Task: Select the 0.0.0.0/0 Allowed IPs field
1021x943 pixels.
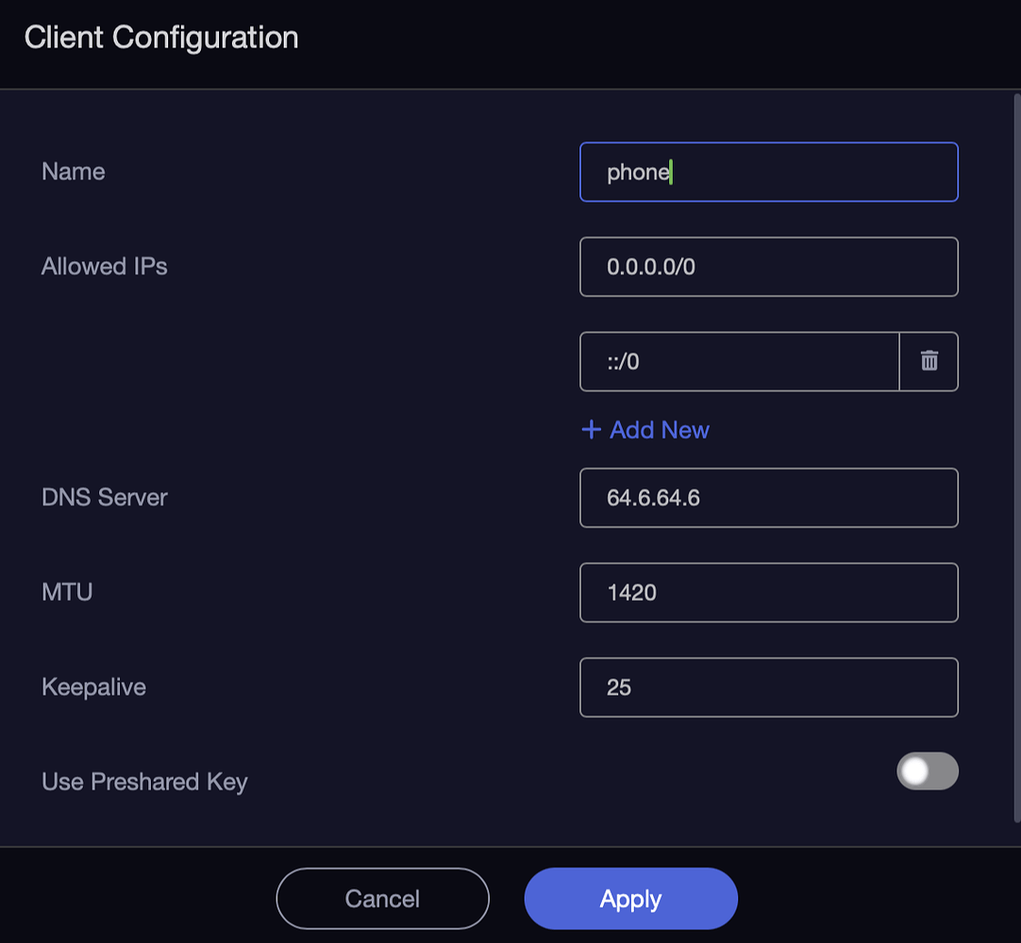Action: [768, 266]
